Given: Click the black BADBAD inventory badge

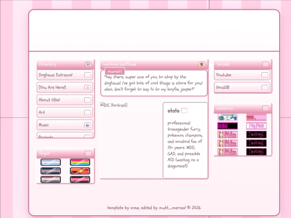Looking at the screenshot, I should tap(227, 126).
